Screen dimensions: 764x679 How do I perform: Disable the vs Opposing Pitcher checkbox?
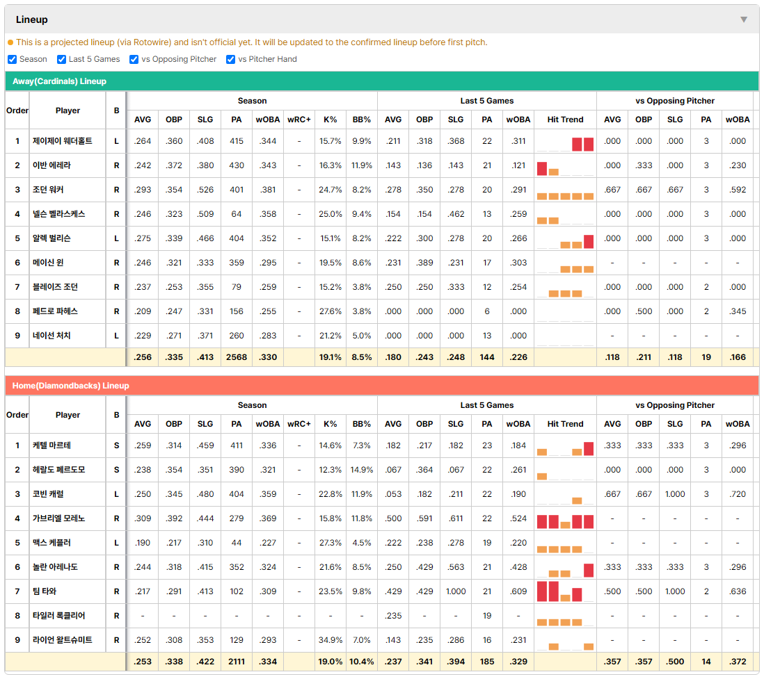[134, 59]
